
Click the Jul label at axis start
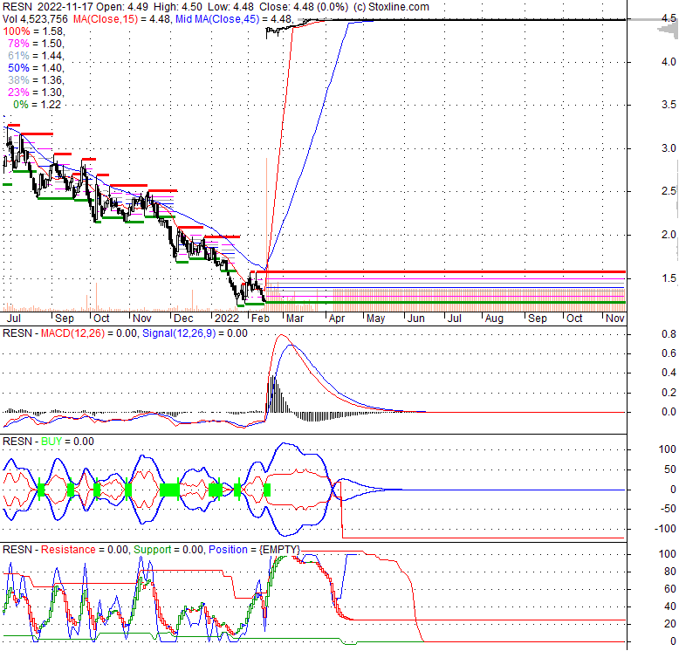(13, 319)
